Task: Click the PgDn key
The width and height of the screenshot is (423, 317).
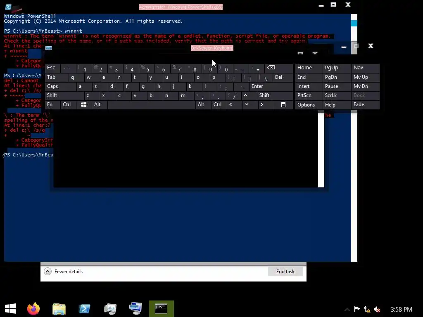Action: (336, 77)
